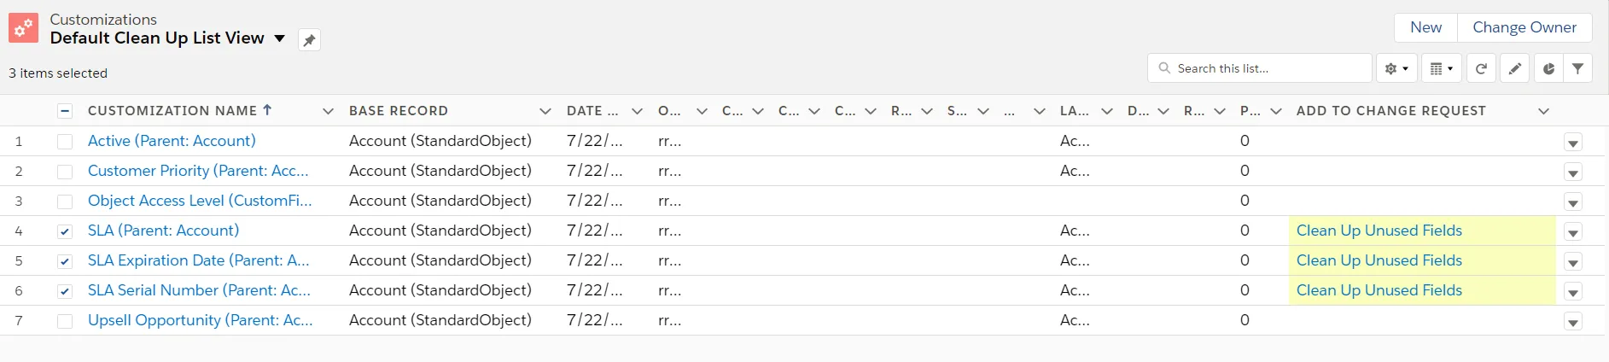Image resolution: width=1609 pixels, height=362 pixels.
Task: Refresh the list view
Action: (x=1482, y=68)
